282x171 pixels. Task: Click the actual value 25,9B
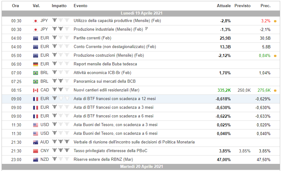click(225, 38)
